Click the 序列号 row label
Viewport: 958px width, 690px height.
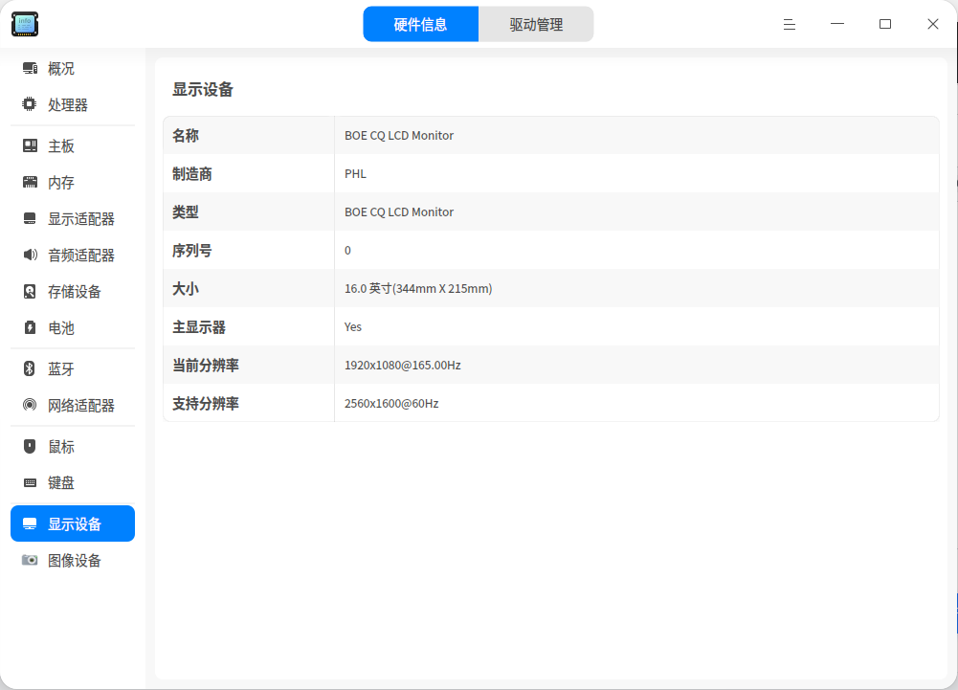point(191,251)
